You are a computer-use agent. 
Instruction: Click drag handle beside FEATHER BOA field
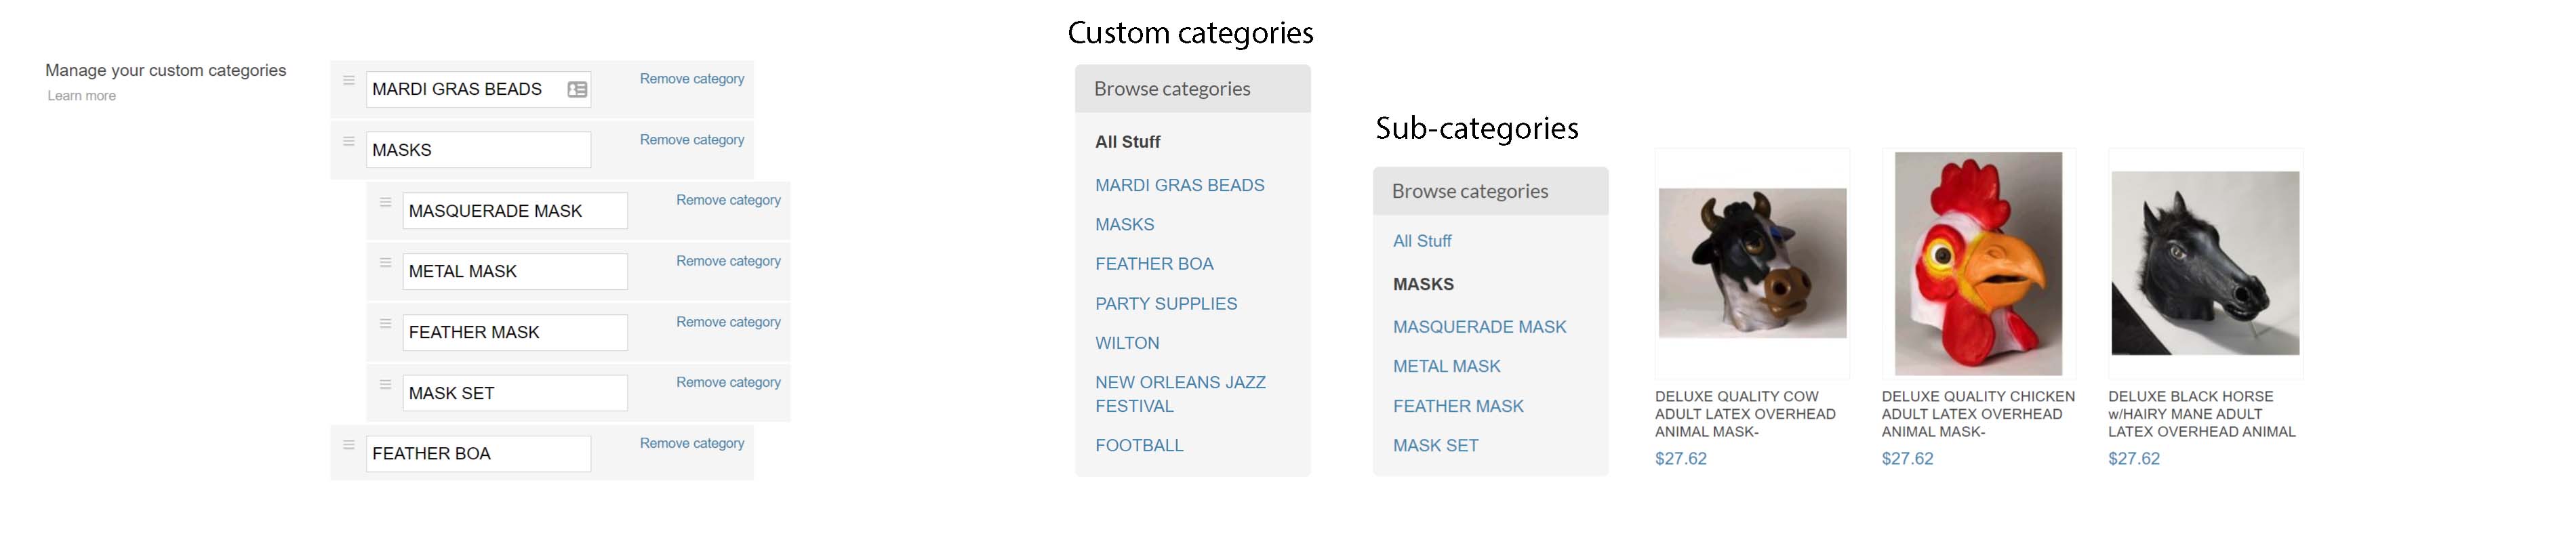click(349, 445)
